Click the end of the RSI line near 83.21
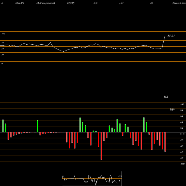This screenshot has width=186, height=186. [x=165, y=37]
